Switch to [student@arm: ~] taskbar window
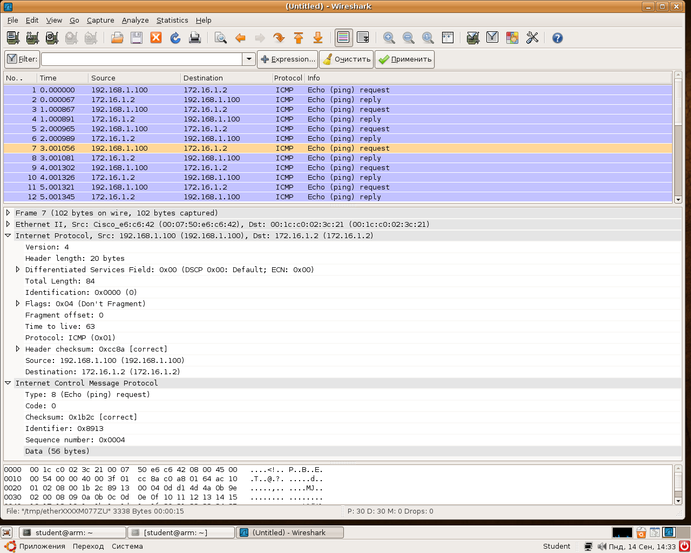This screenshot has height=553, width=691. coord(181,532)
